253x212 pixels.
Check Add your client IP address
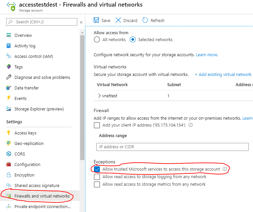[97, 125]
